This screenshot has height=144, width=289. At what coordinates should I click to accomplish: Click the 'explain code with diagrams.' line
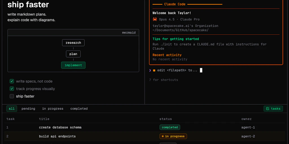31,20
